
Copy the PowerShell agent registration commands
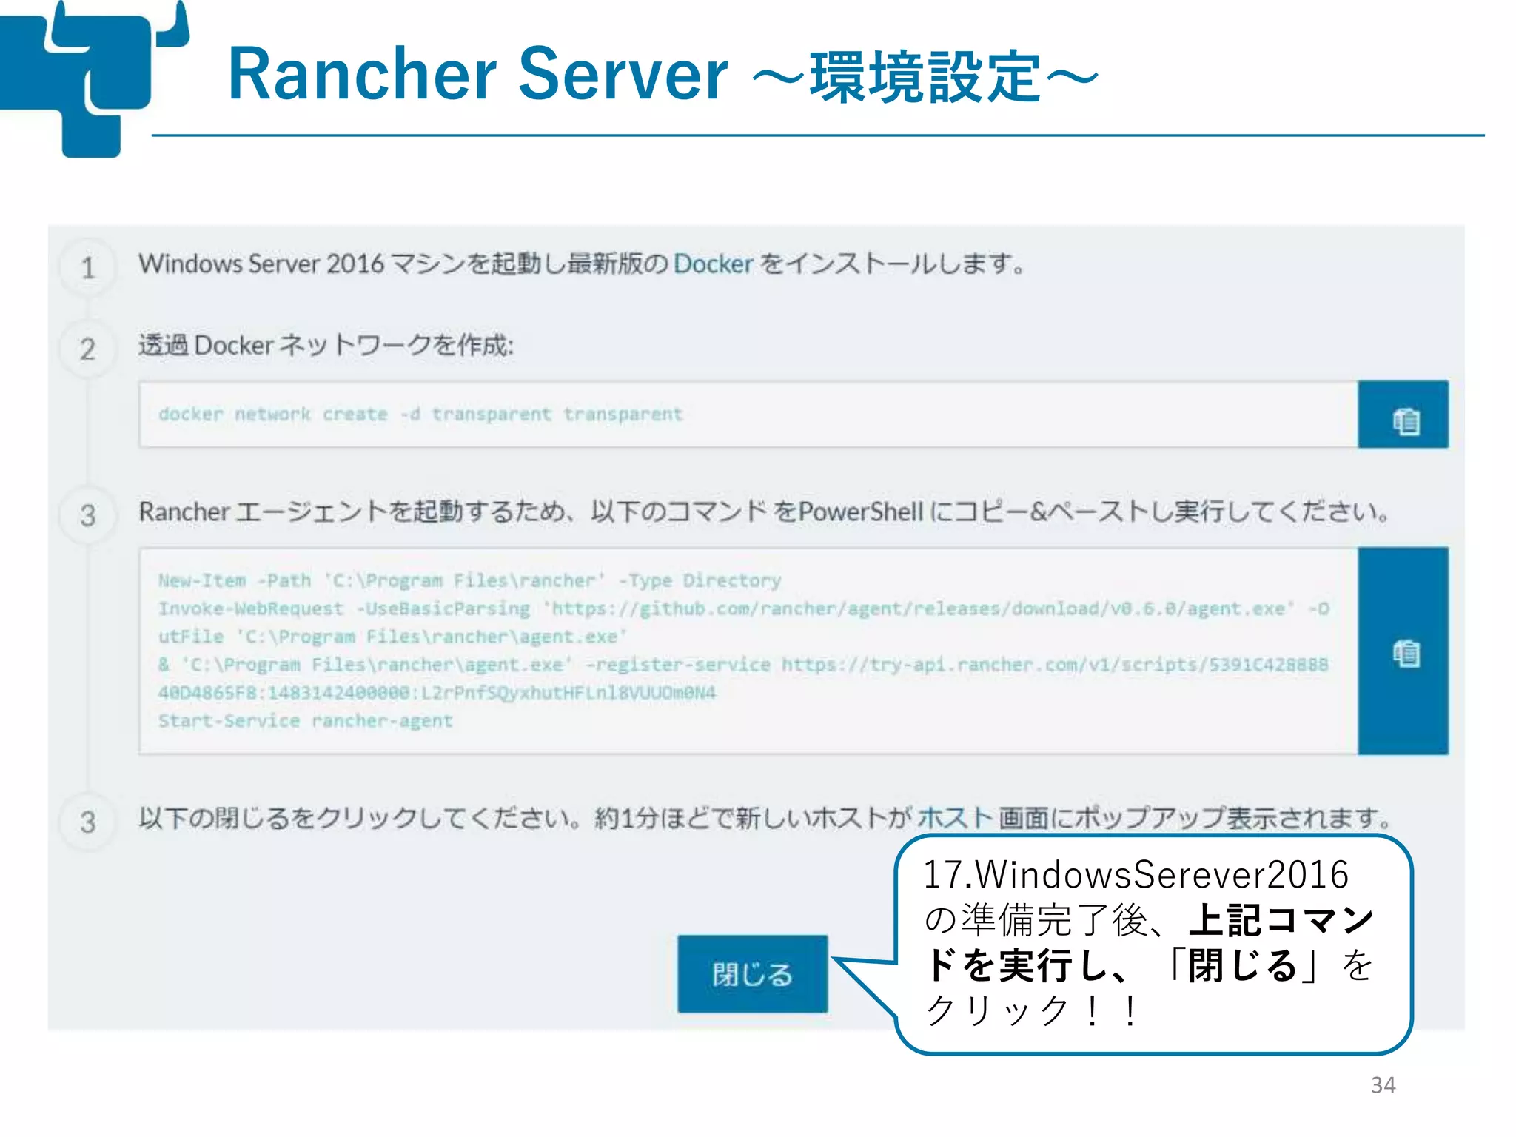[x=1403, y=651]
